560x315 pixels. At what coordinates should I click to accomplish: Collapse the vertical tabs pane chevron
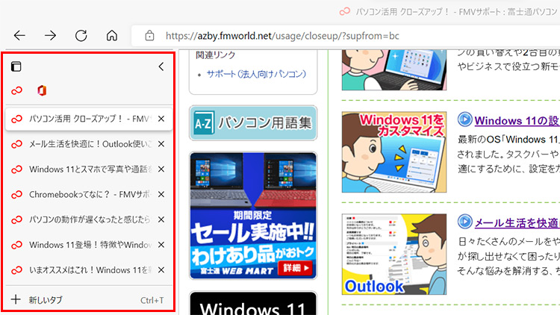[161, 66]
